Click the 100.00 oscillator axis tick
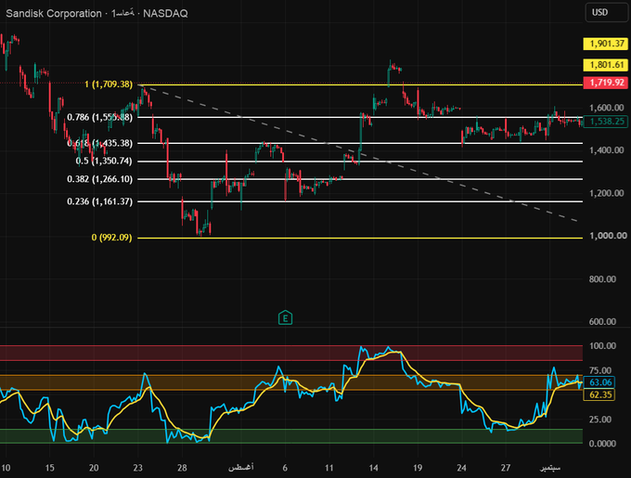Image resolution: width=631 pixels, height=478 pixels. point(602,346)
